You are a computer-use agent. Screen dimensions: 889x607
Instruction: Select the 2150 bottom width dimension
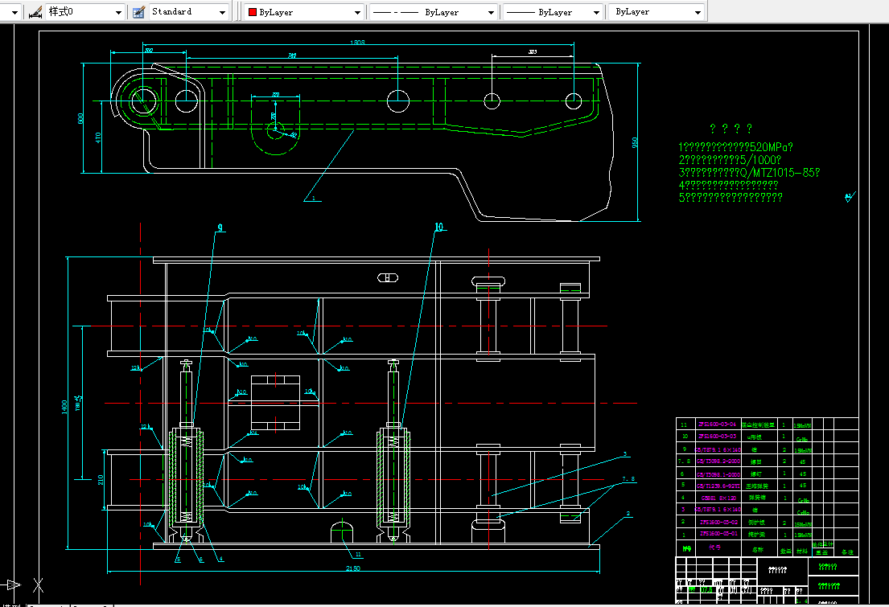[352, 568]
